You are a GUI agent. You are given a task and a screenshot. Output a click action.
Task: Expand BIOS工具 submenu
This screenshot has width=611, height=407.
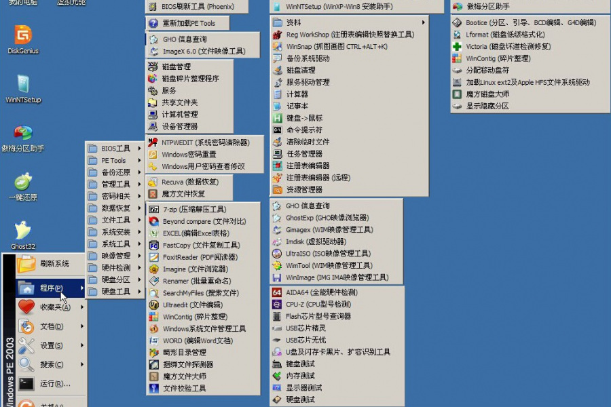[115, 149]
